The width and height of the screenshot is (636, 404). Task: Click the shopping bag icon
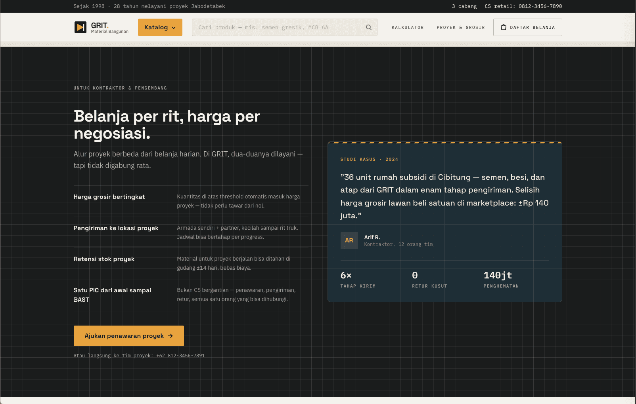click(x=504, y=27)
